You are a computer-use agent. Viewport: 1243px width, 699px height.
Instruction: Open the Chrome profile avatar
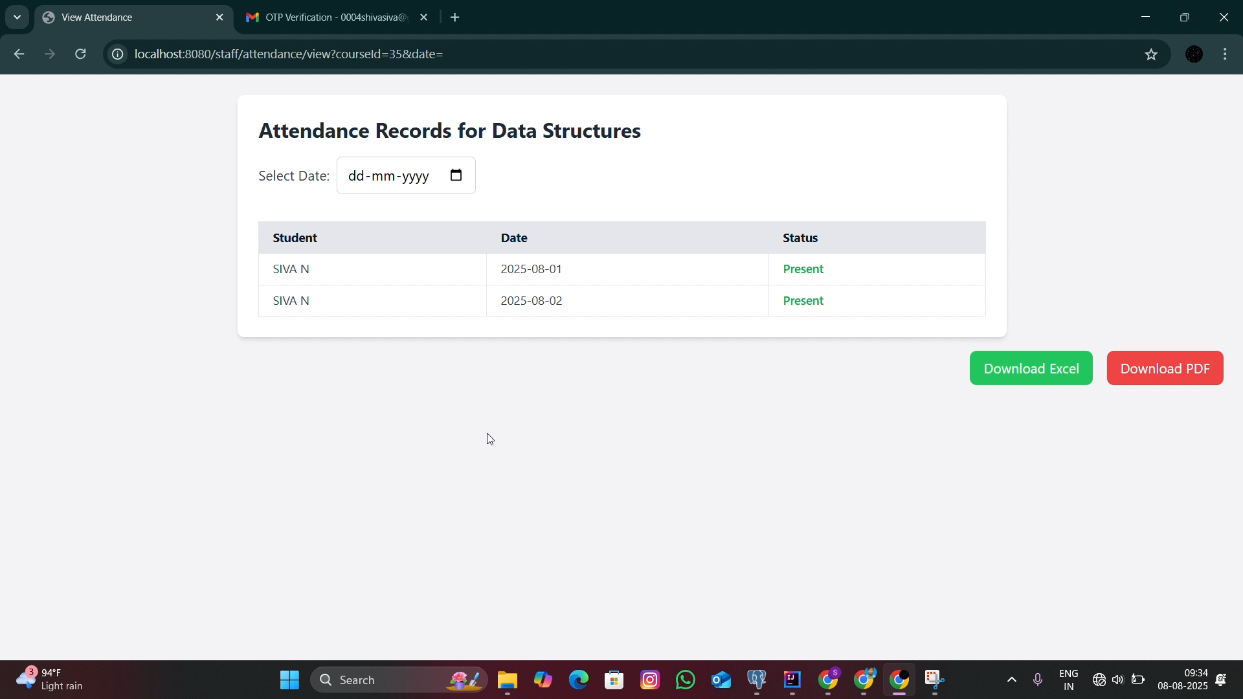[x=1194, y=54]
